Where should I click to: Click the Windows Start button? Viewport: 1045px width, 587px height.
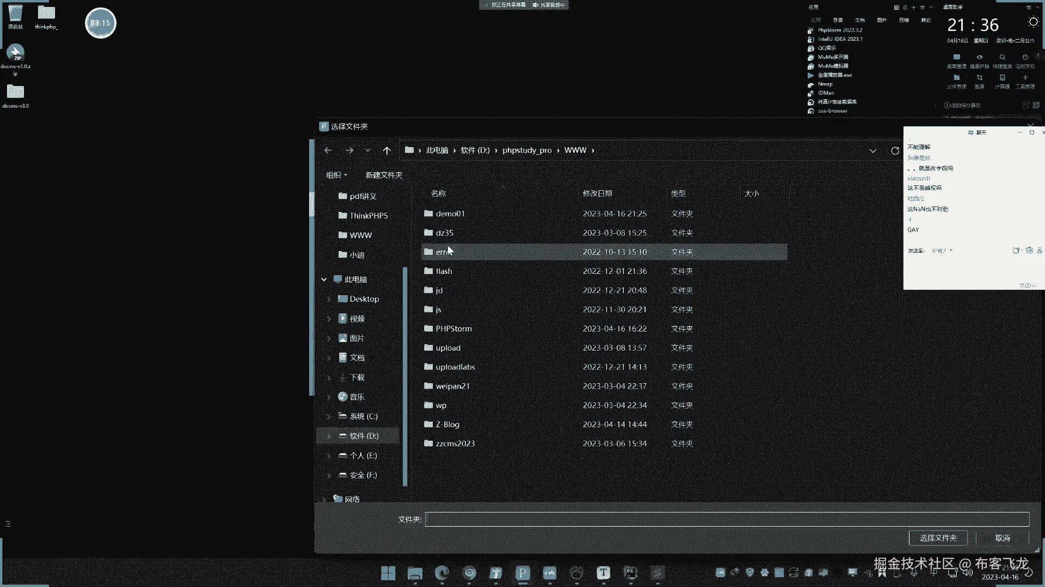(x=388, y=573)
